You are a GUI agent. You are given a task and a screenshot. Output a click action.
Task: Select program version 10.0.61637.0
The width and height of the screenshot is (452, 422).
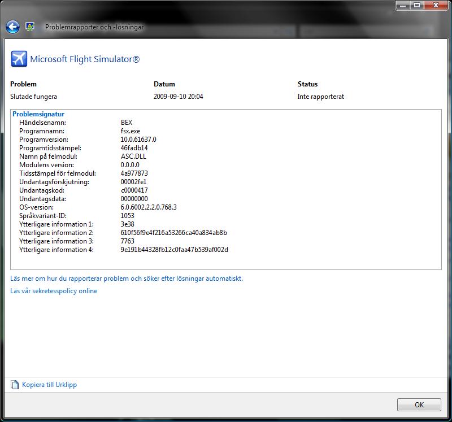138,140
